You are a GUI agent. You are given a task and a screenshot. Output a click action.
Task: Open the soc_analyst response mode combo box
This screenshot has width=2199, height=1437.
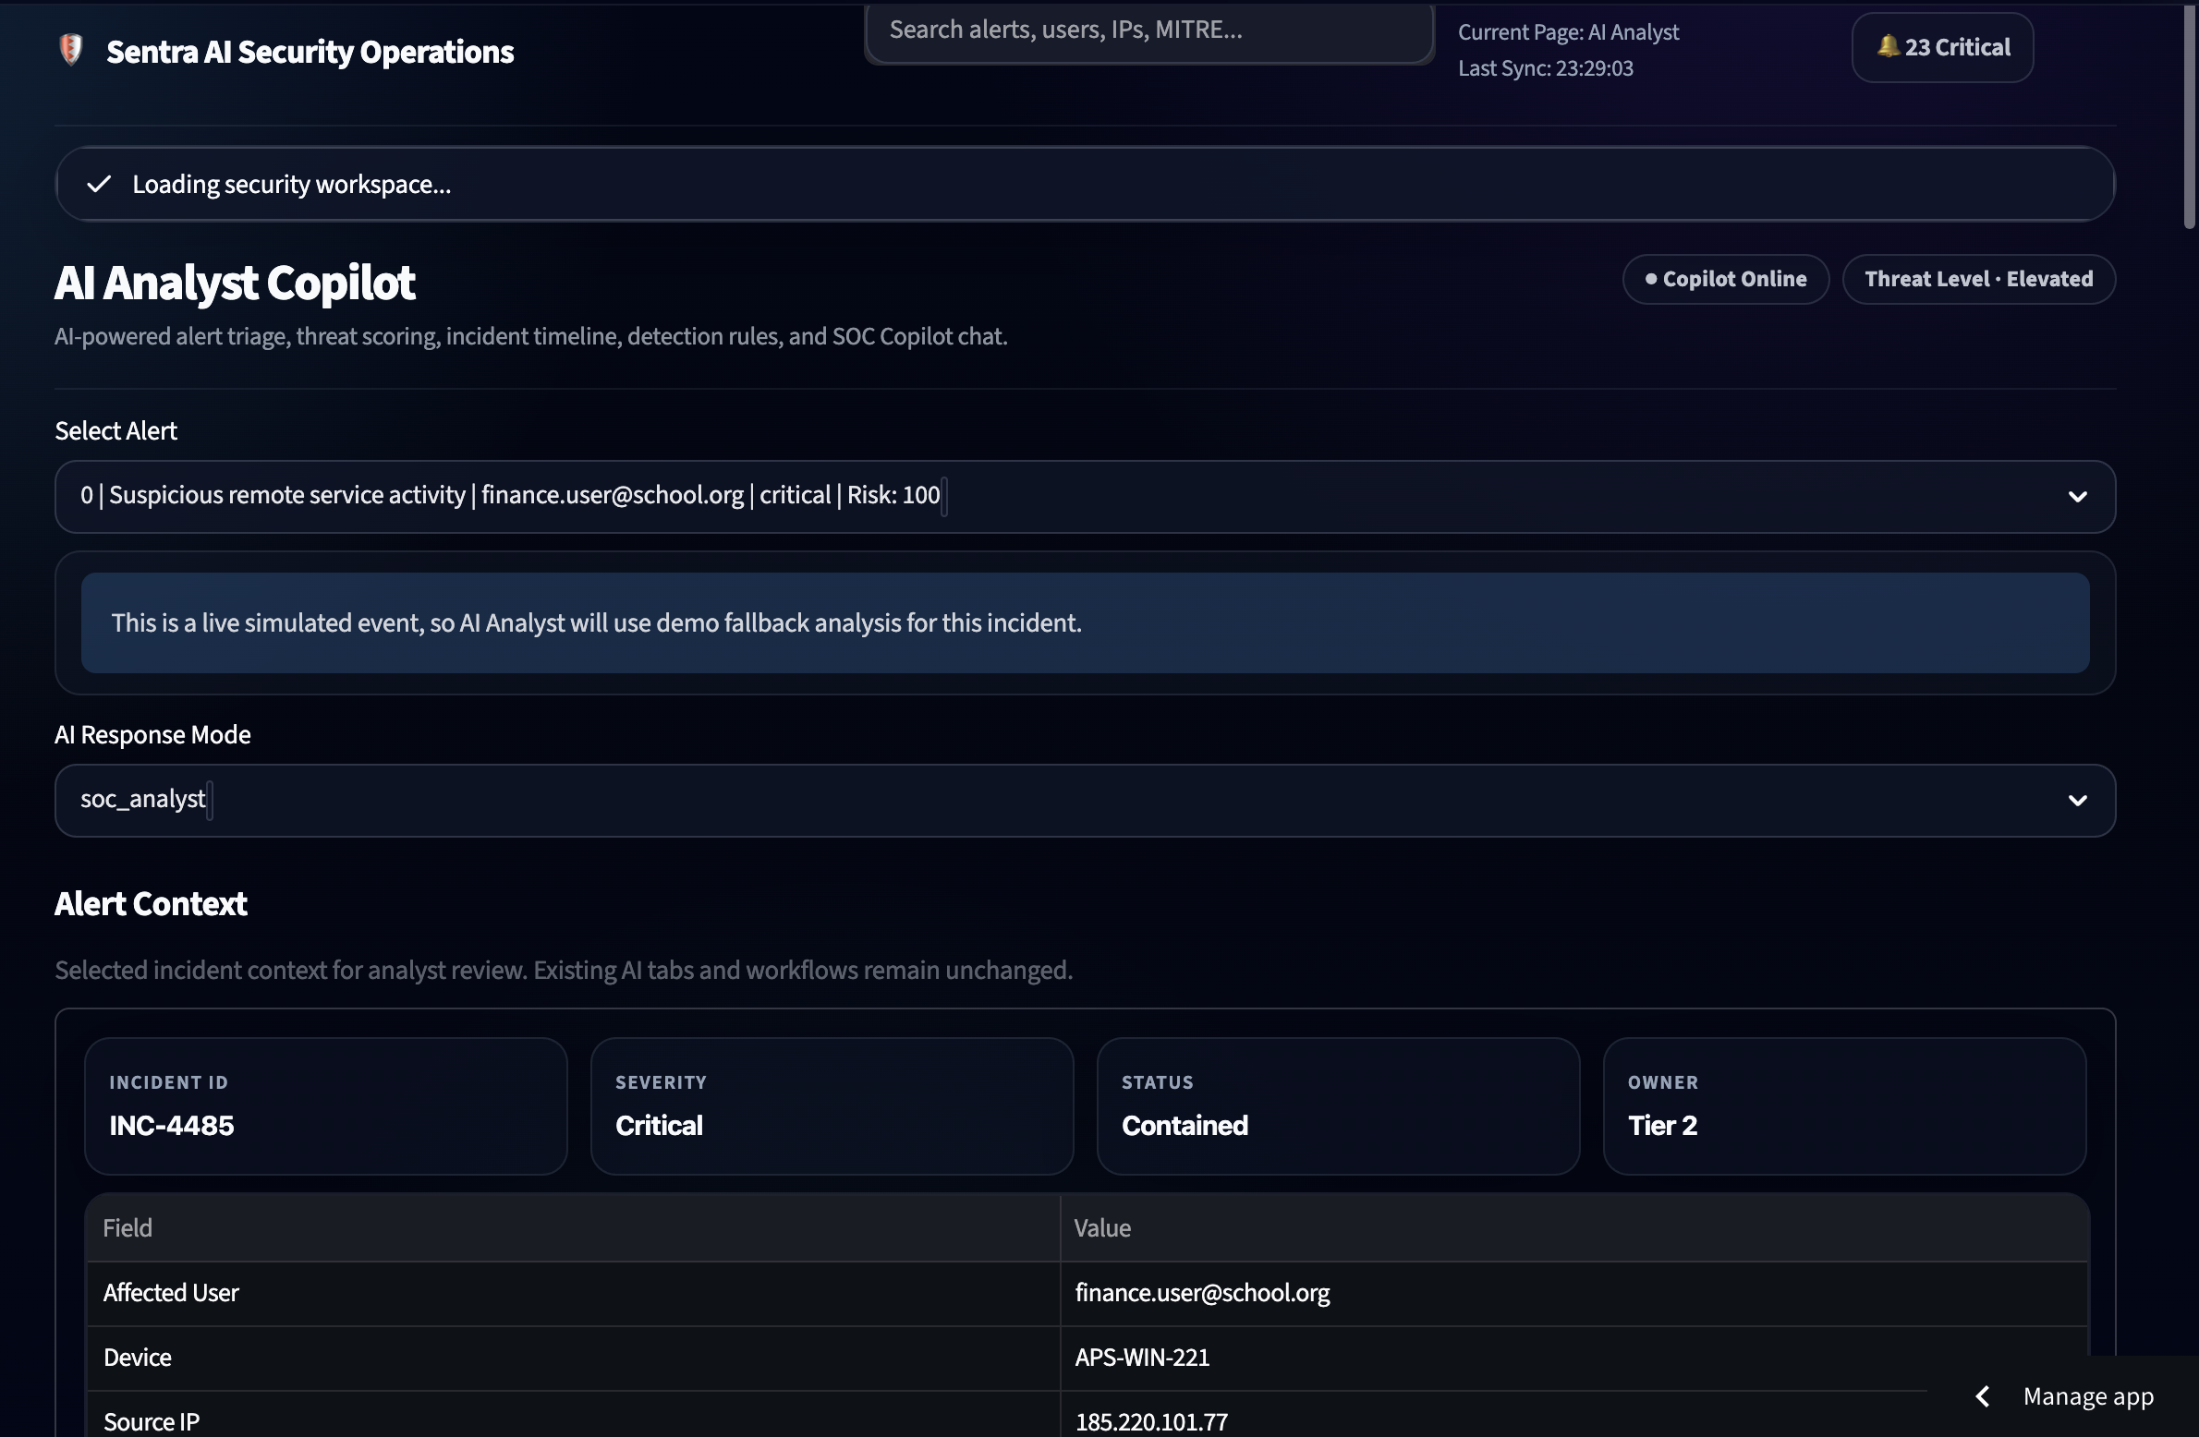[1085, 801]
